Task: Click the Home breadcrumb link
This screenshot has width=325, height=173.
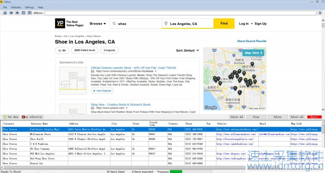Action: [58, 36]
